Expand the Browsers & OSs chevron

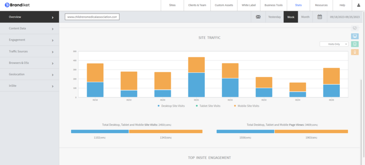[52, 63]
